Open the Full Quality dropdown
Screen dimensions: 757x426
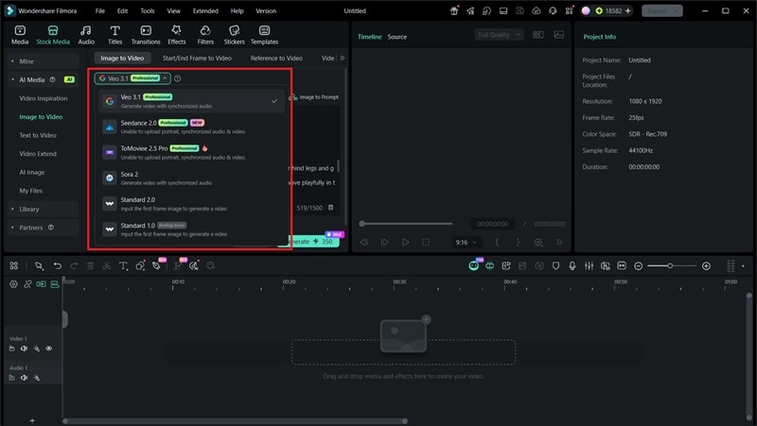[499, 35]
